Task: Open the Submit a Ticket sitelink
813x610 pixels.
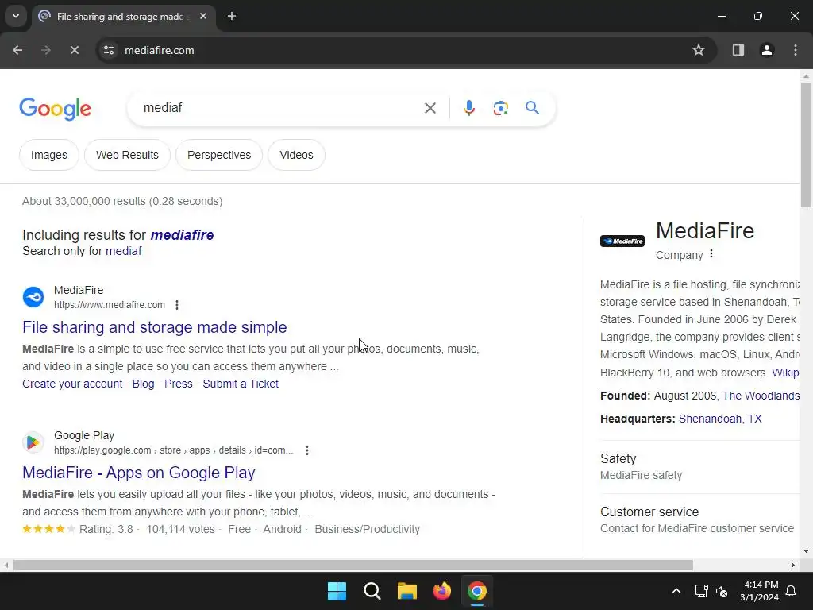Action: click(x=241, y=384)
